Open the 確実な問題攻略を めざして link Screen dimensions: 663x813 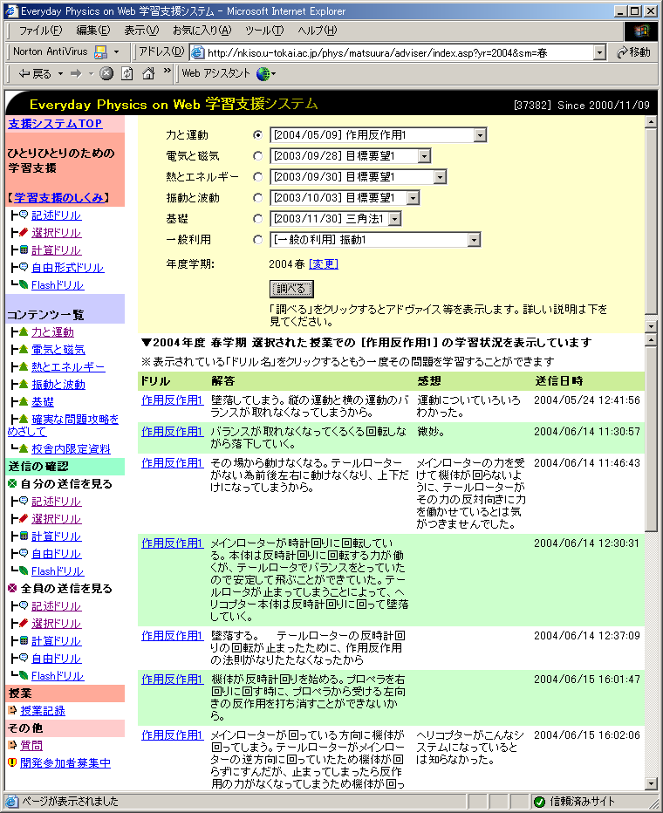coord(63,425)
